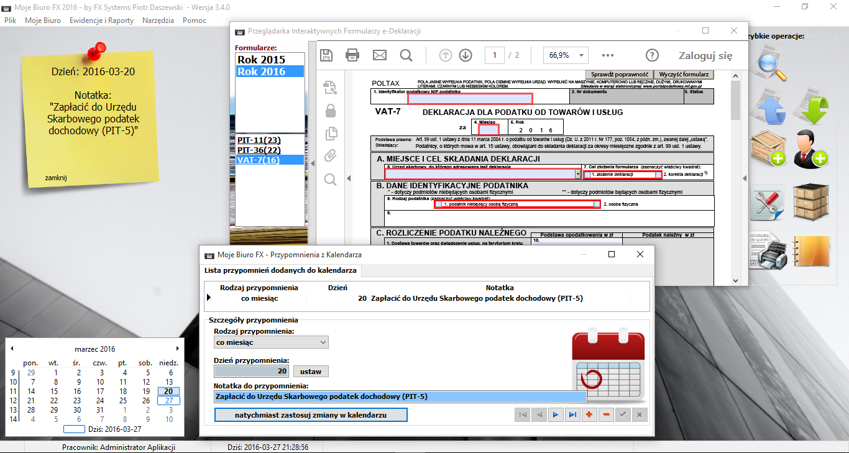Viewport: 849px width, 453px height.
Task: Select 'Rok 2015' in the forms list
Action: tap(270, 60)
